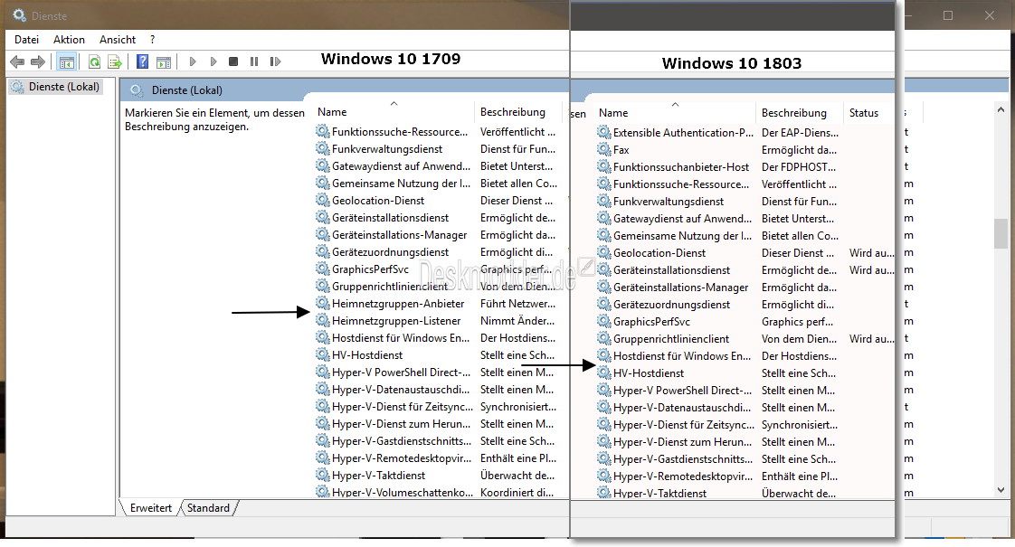Open the ? help menu
The width and height of the screenshot is (1015, 547).
153,40
